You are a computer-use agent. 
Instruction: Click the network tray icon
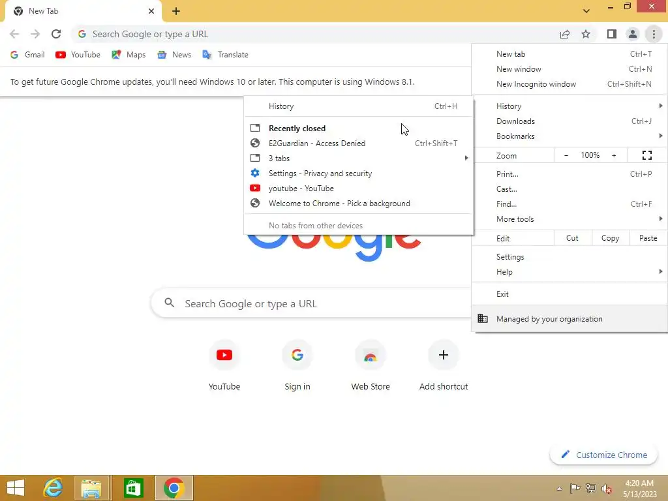[590, 489]
